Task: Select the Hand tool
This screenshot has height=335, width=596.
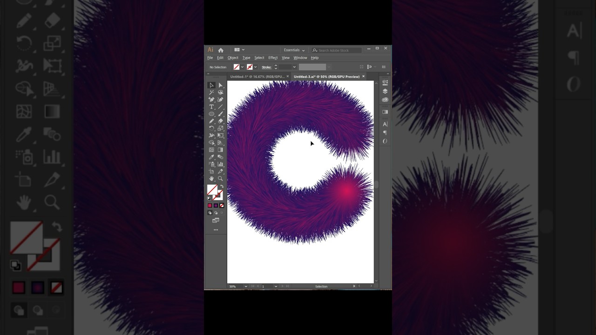Action: 211,179
